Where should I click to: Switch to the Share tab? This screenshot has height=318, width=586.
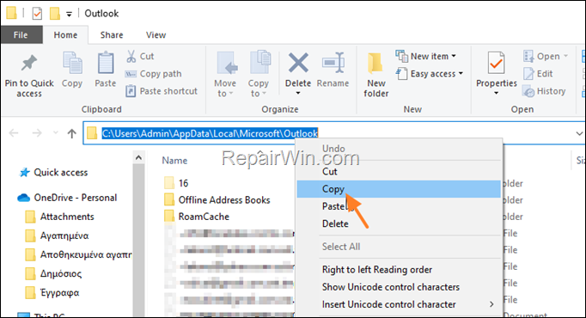pos(112,34)
